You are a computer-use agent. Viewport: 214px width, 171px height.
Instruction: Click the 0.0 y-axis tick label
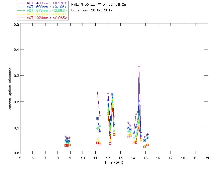click(16, 153)
